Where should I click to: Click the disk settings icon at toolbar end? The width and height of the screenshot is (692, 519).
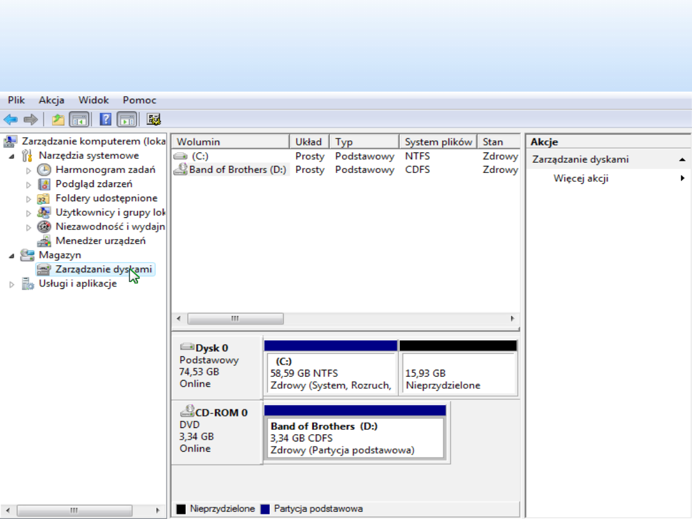(154, 119)
